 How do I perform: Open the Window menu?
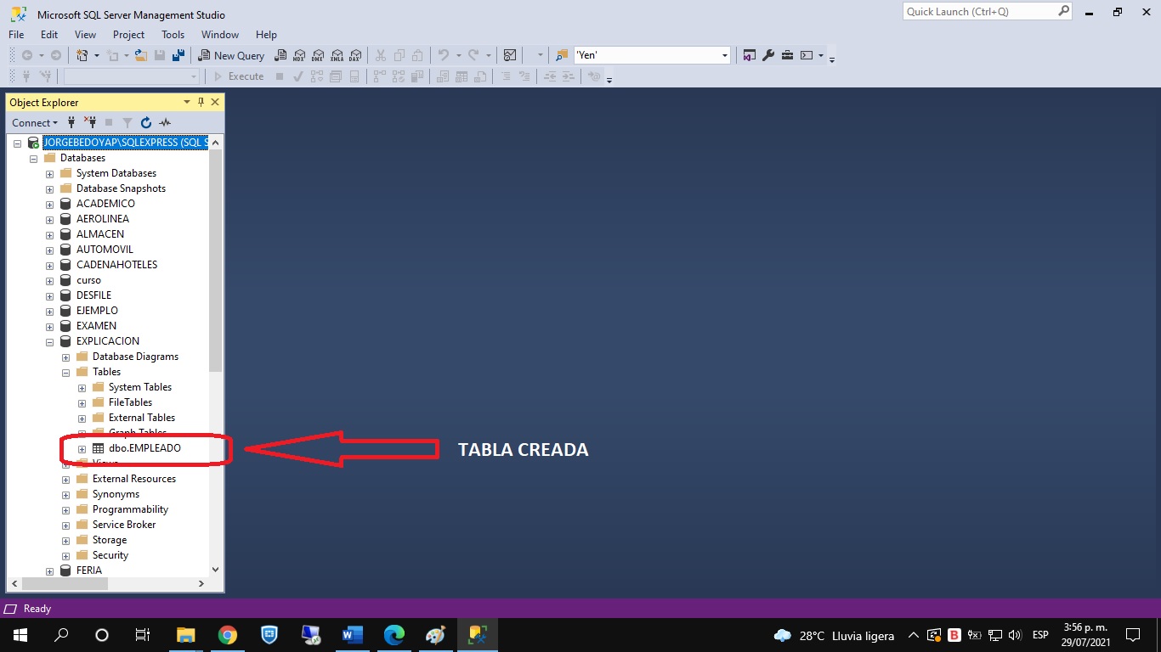[x=220, y=35]
